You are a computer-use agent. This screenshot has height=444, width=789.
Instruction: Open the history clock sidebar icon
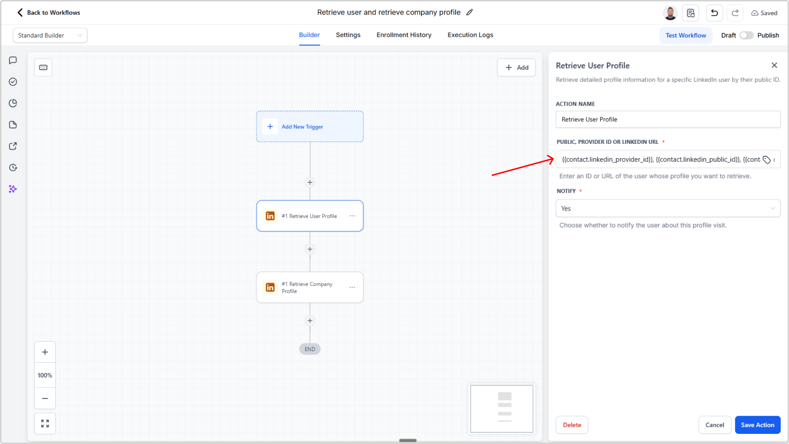(13, 167)
